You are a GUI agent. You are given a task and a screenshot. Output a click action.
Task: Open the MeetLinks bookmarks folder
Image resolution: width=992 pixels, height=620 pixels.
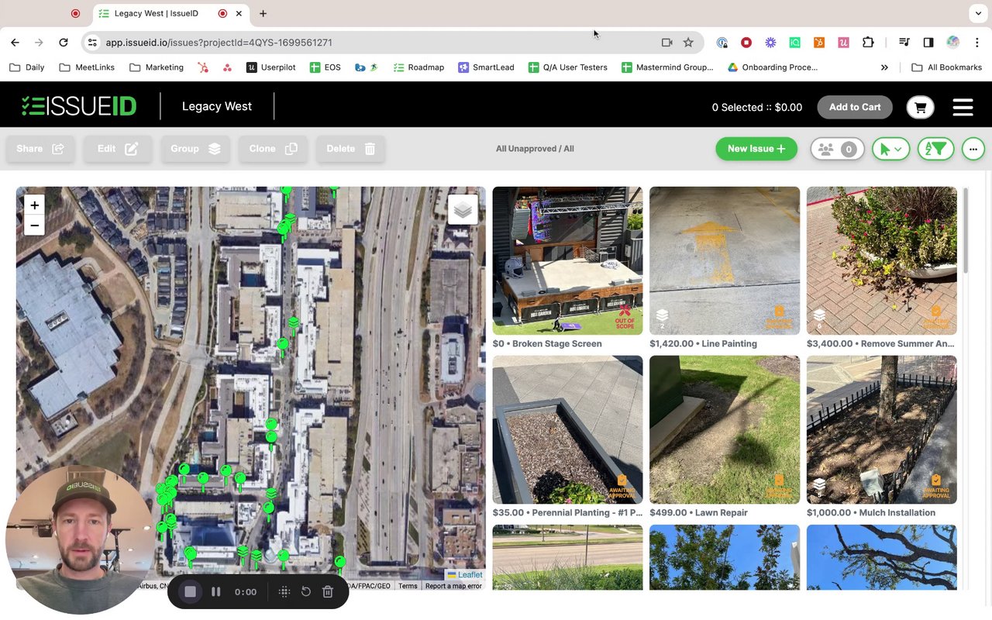(87, 67)
